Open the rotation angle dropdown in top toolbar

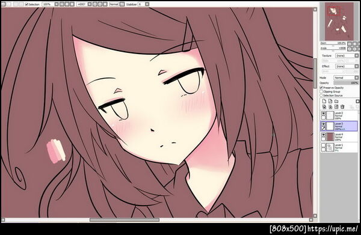coord(90,4)
